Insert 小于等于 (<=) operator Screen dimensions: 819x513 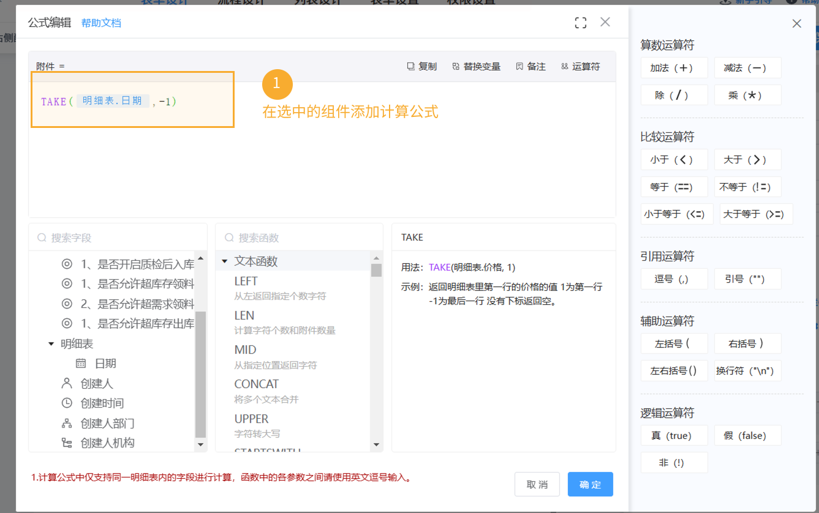coord(677,214)
